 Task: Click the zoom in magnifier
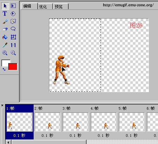(x=5, y=53)
